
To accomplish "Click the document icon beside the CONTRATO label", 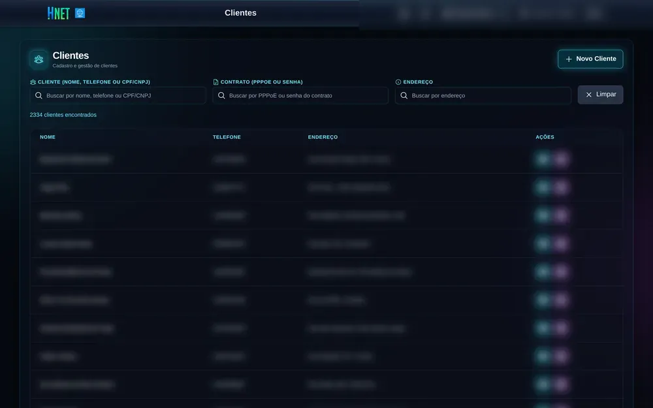I will (215, 82).
